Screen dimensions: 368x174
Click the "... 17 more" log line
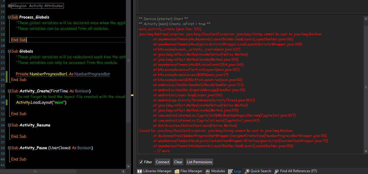point(161,151)
